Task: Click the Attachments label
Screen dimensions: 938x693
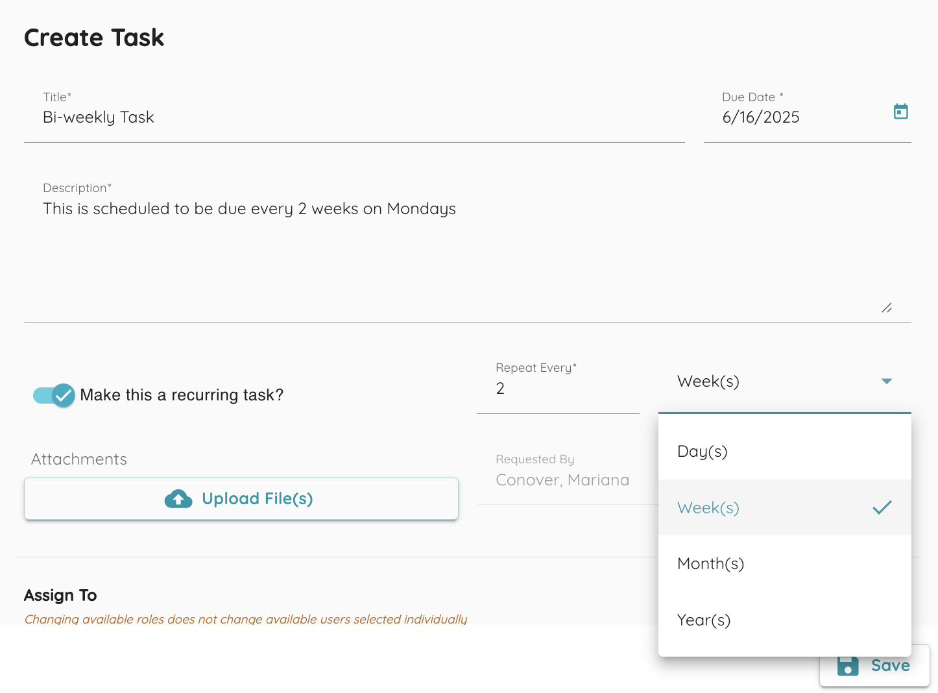Action: tap(79, 459)
